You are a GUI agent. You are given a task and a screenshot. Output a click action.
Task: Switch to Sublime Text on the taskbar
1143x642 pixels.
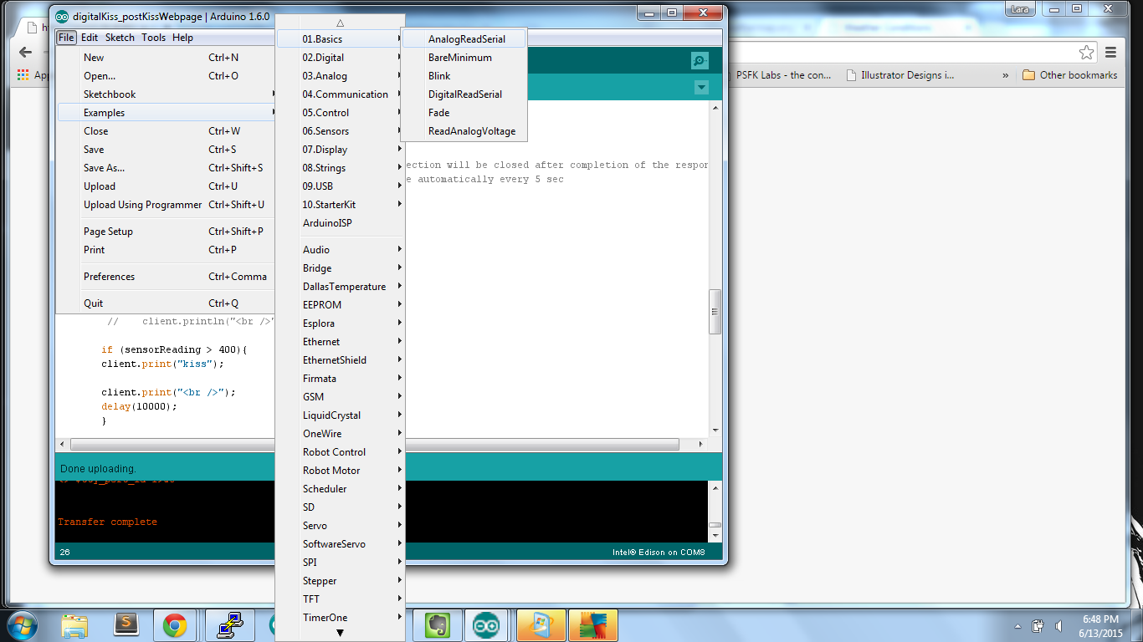coord(126,625)
